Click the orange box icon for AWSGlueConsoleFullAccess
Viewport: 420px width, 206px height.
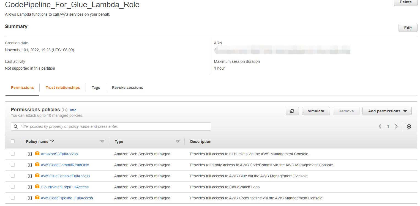tap(37, 176)
